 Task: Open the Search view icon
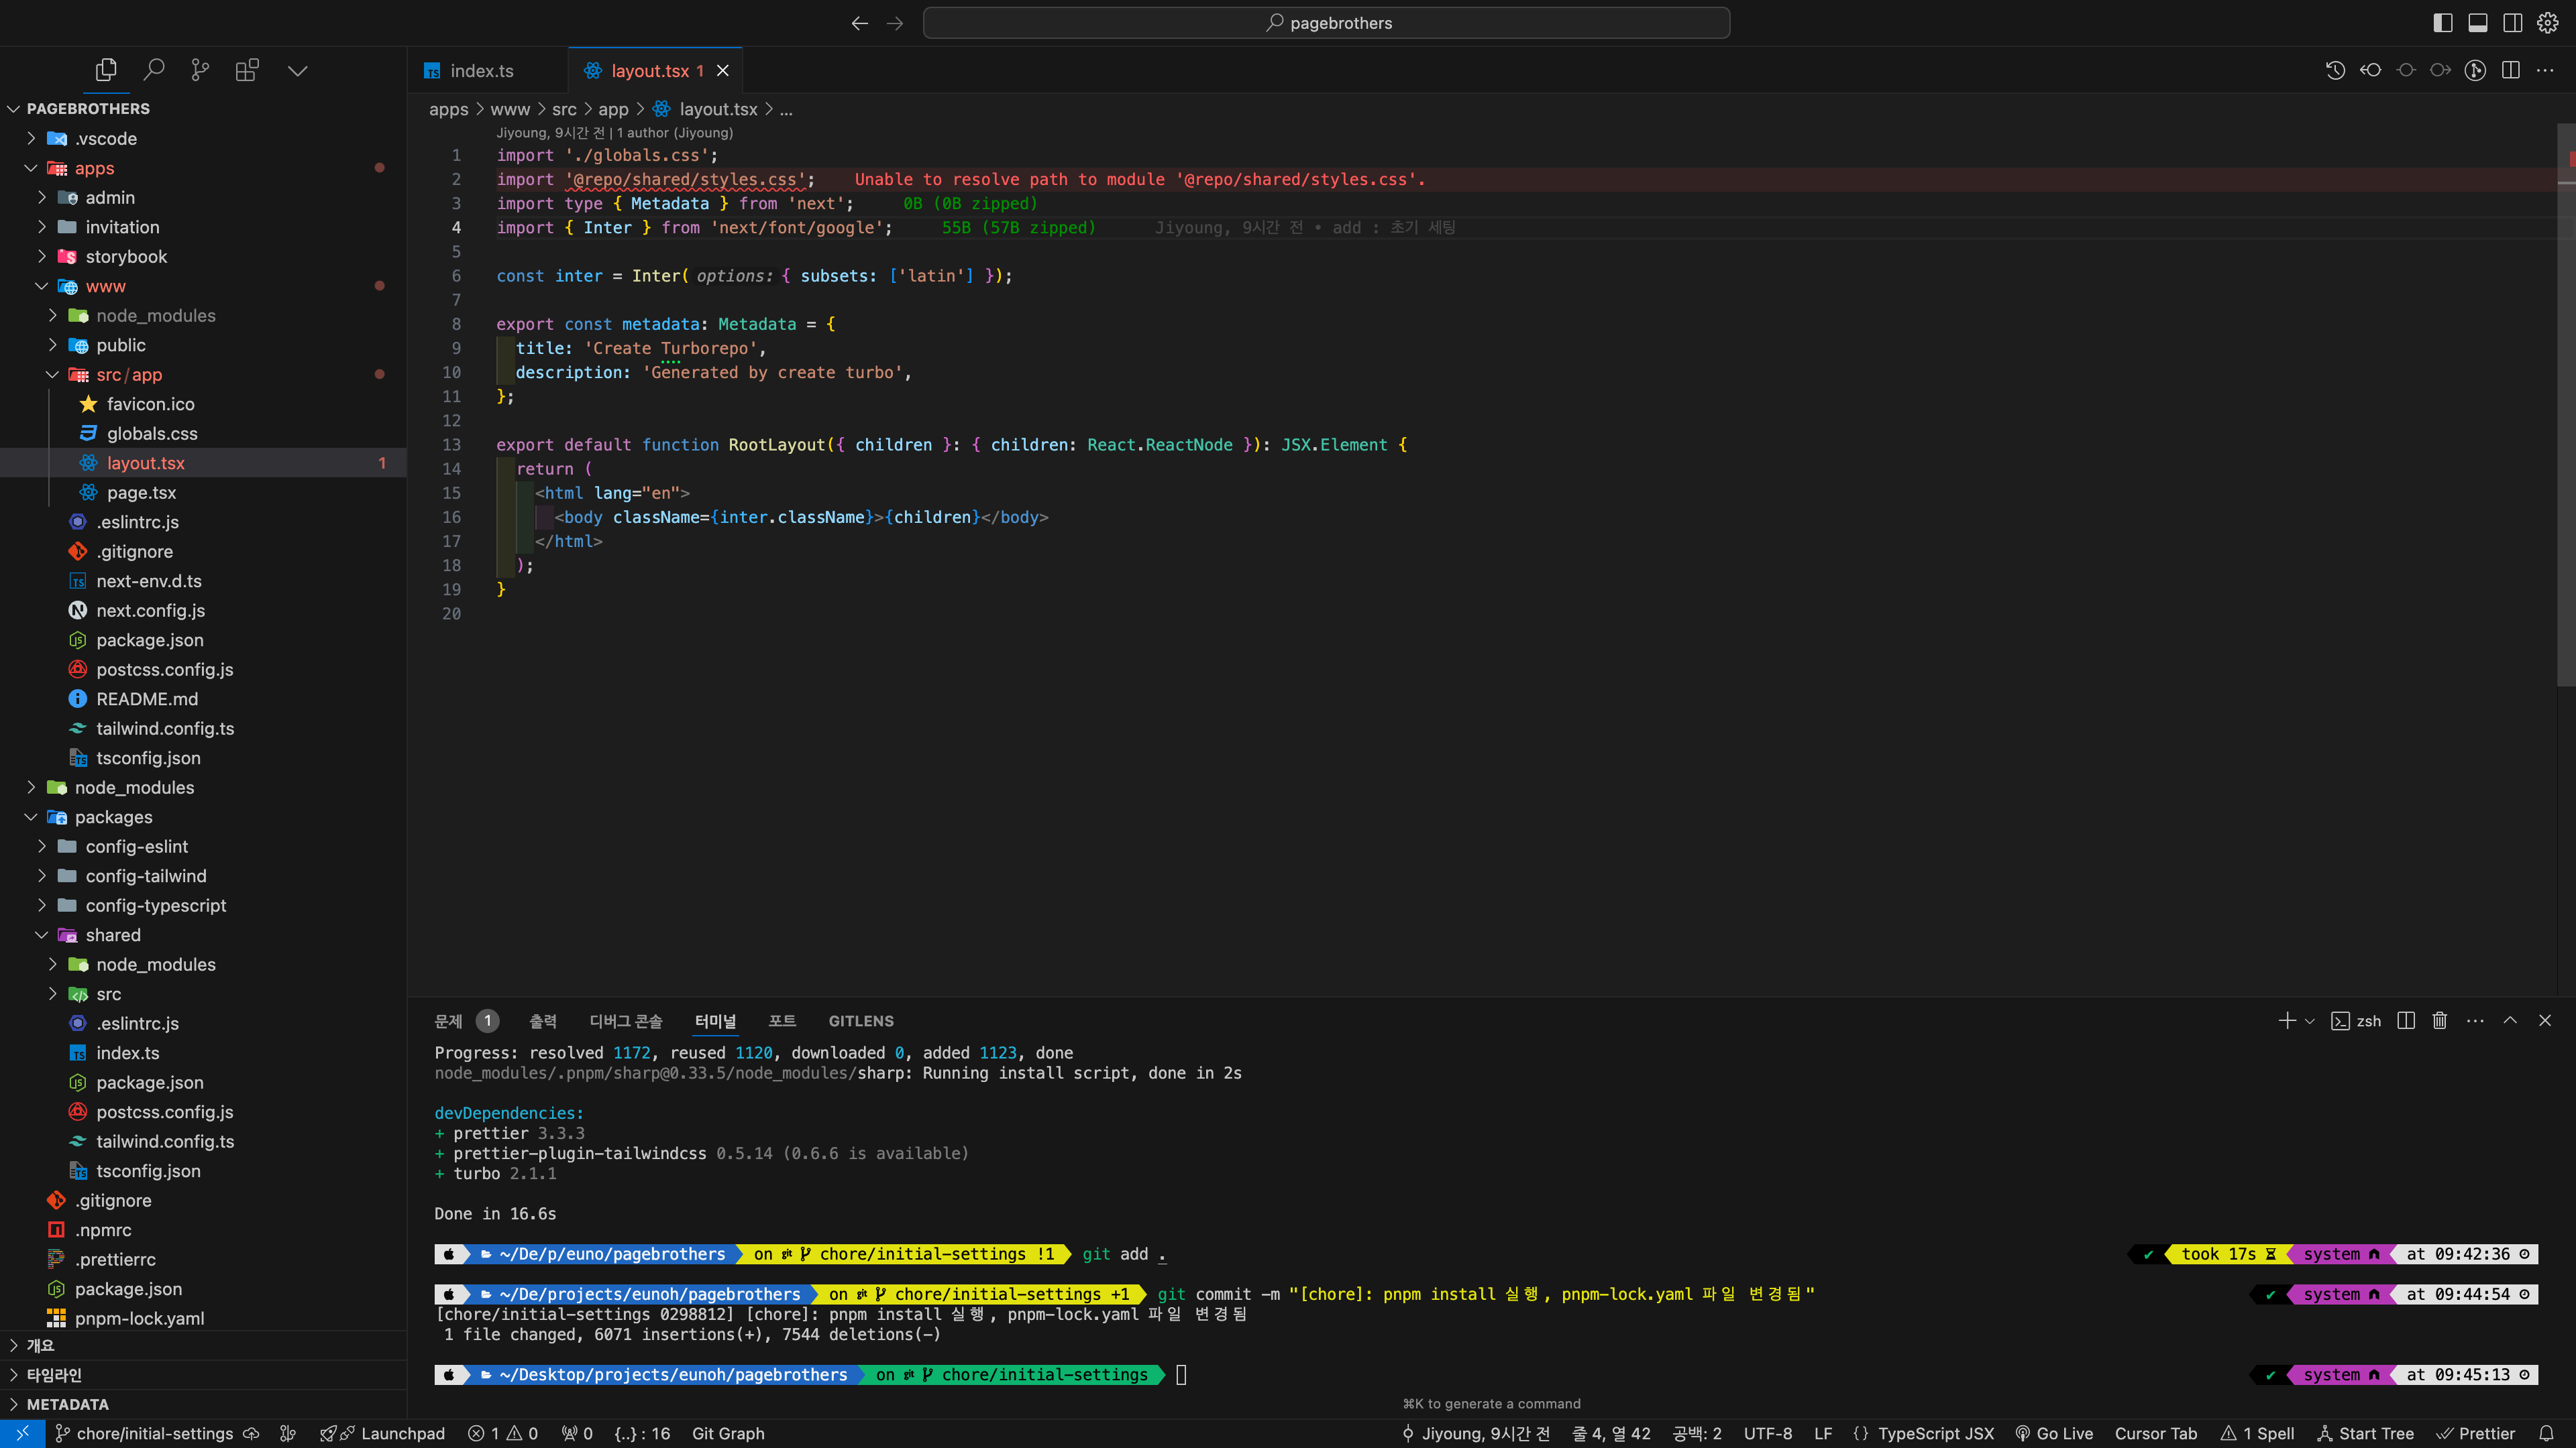tap(153, 70)
